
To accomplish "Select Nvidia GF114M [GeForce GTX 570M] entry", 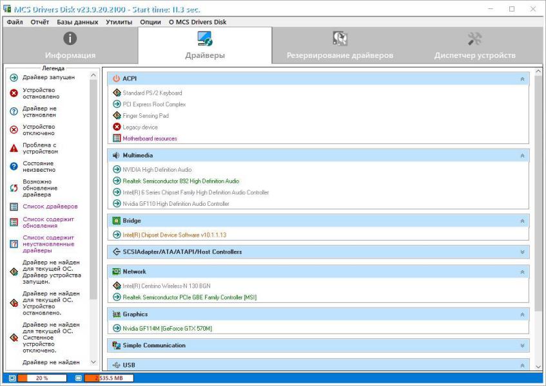I will 167,328.
